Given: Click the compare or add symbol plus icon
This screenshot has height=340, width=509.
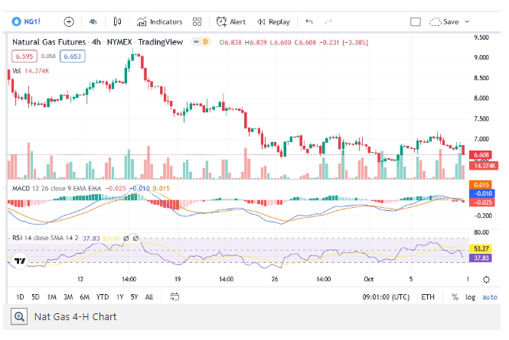Looking at the screenshot, I should 69,21.
